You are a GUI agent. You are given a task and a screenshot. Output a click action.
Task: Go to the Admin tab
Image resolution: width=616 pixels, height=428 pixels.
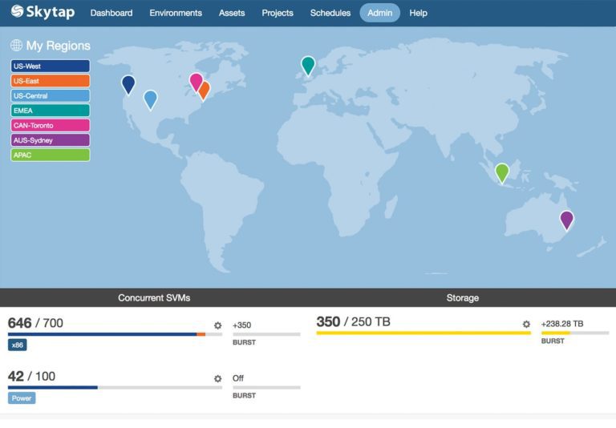coord(379,13)
